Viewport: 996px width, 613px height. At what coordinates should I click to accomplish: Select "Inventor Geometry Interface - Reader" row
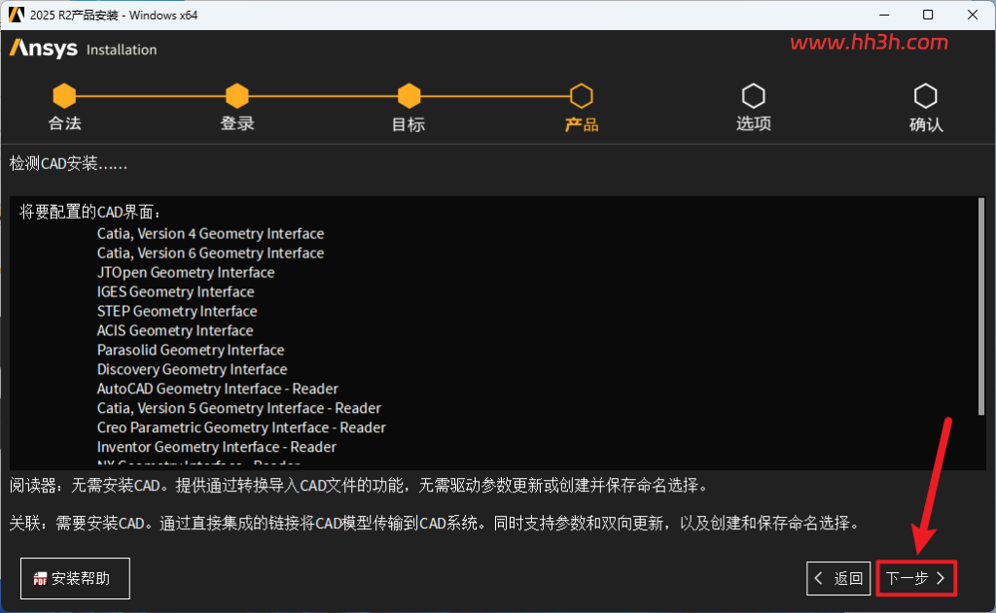pos(217,447)
